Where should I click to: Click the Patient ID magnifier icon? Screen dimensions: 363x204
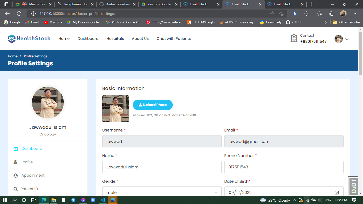click(x=15, y=189)
